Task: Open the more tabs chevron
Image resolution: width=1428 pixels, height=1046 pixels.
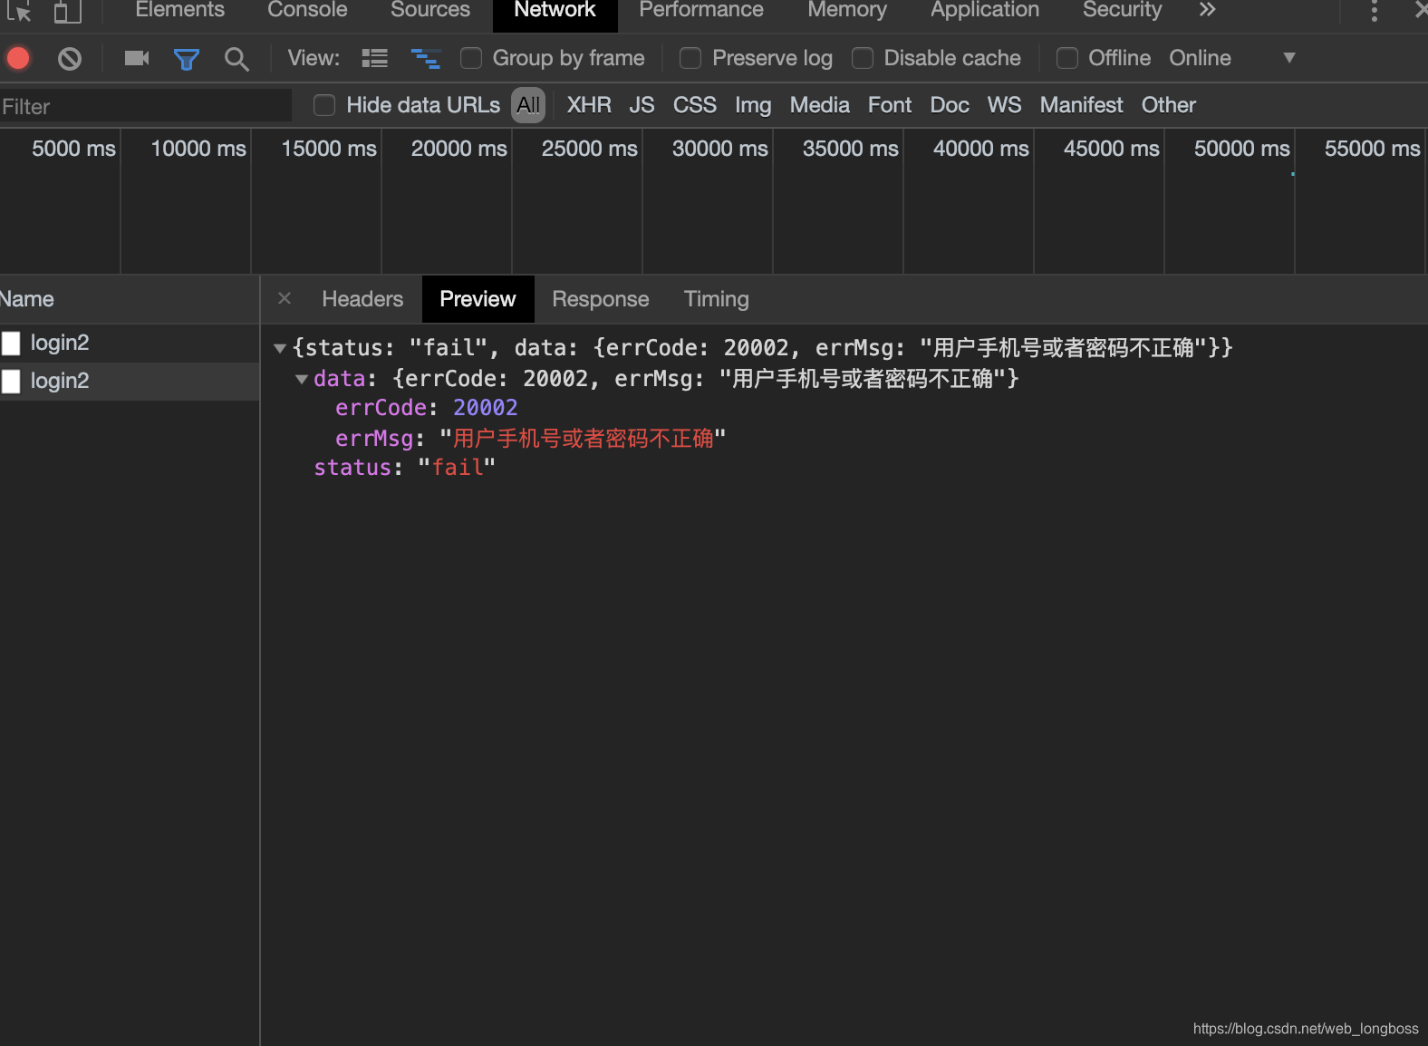Action: [x=1207, y=10]
